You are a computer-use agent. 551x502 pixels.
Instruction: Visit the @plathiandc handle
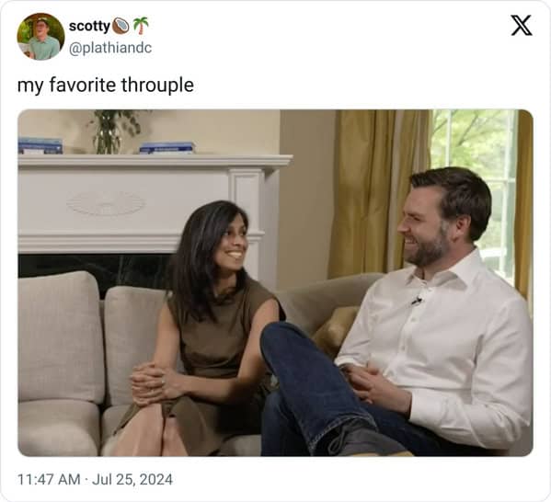110,48
